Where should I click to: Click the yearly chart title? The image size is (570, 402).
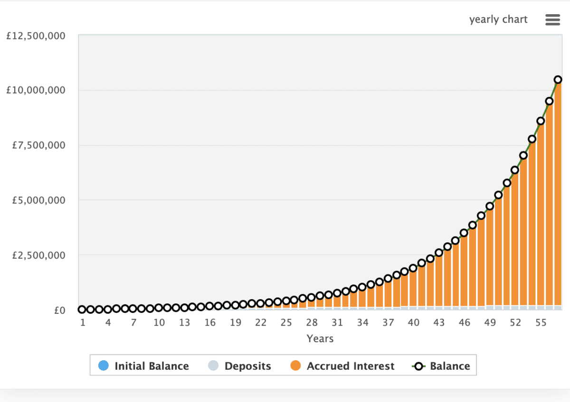(498, 19)
